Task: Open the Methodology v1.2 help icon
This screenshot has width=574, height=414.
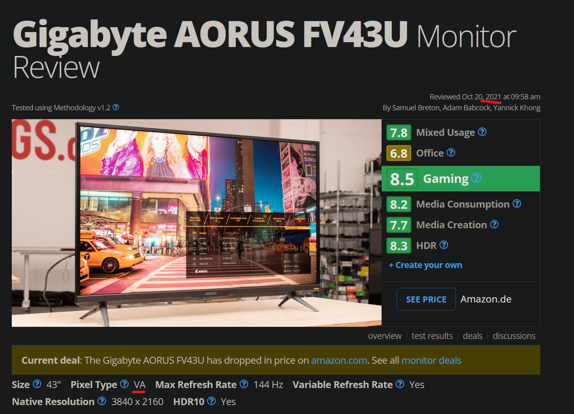Action: click(116, 107)
